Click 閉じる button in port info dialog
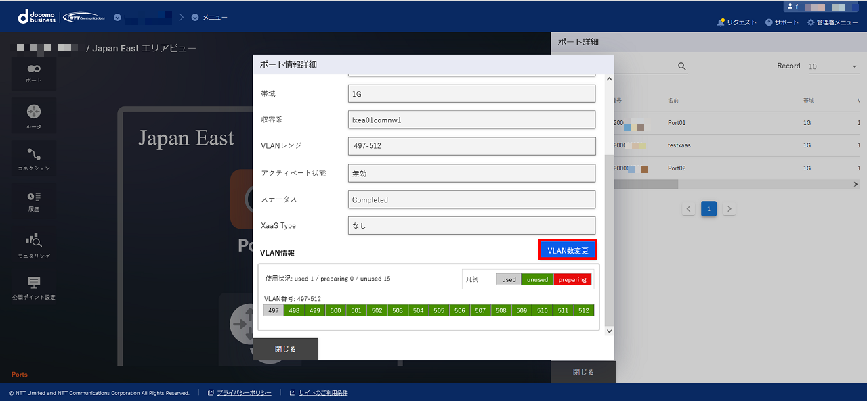The image size is (867, 401). coord(285,350)
